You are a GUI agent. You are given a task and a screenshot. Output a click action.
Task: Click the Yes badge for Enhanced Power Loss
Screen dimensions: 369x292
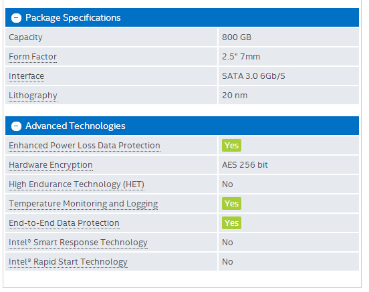click(x=231, y=146)
